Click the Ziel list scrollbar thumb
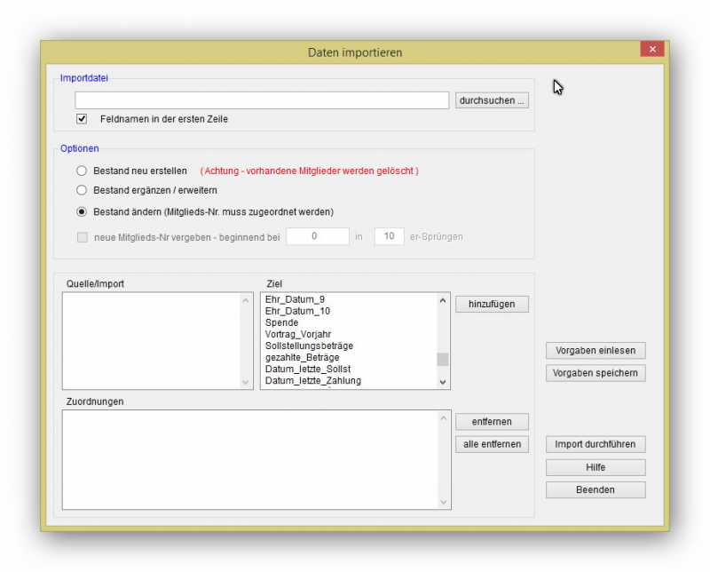 pyautogui.click(x=443, y=359)
